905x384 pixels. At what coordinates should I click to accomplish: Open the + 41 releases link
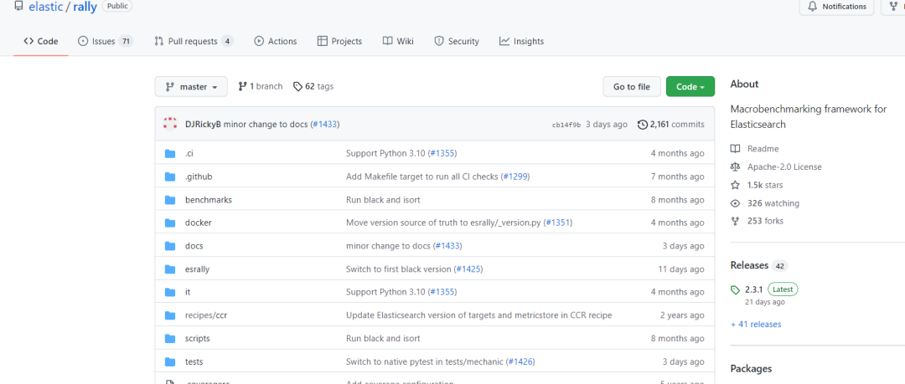point(756,324)
